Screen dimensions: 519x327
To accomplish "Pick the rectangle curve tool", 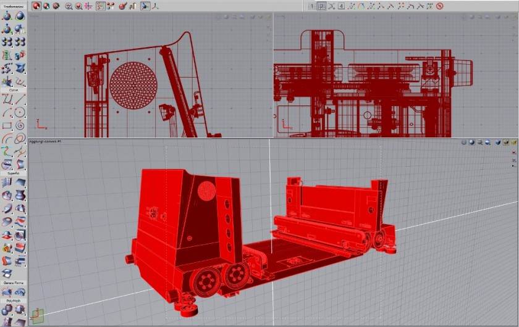I will pos(7,125).
